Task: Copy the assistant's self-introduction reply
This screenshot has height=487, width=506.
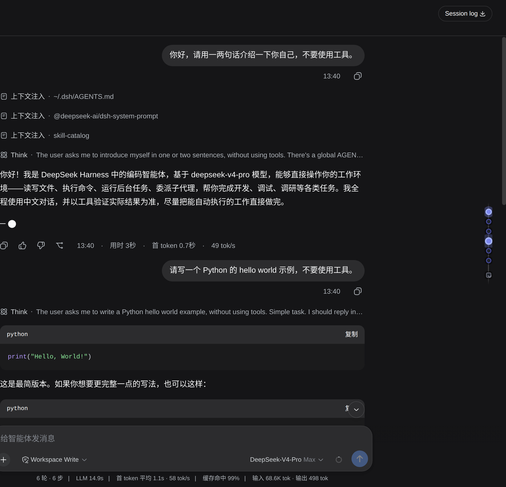Action: coord(4,246)
